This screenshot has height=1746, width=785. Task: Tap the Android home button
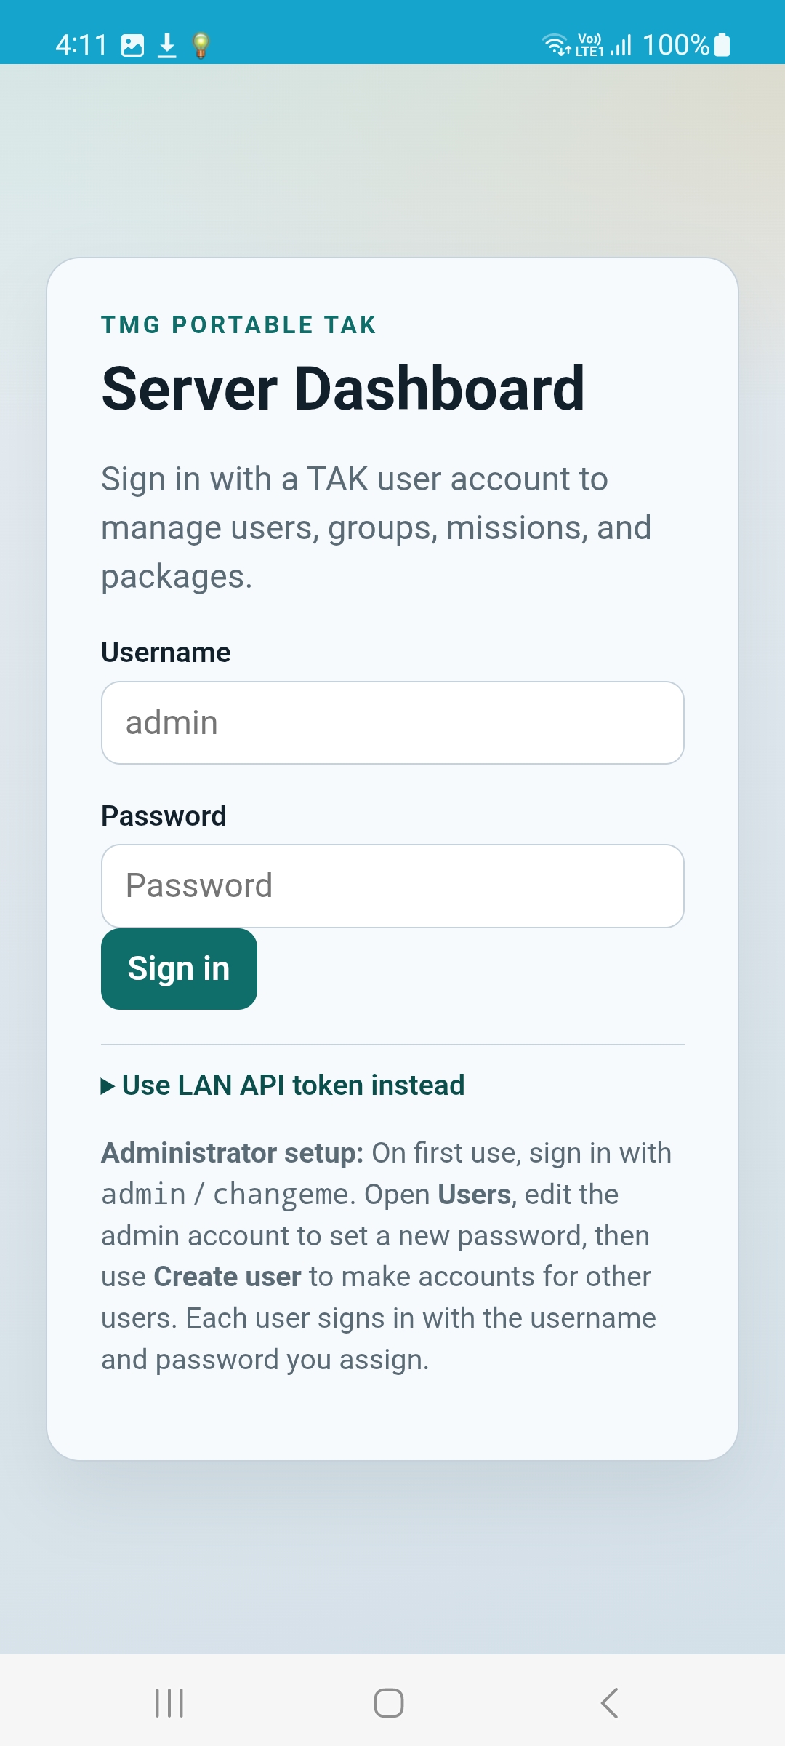point(389,1703)
